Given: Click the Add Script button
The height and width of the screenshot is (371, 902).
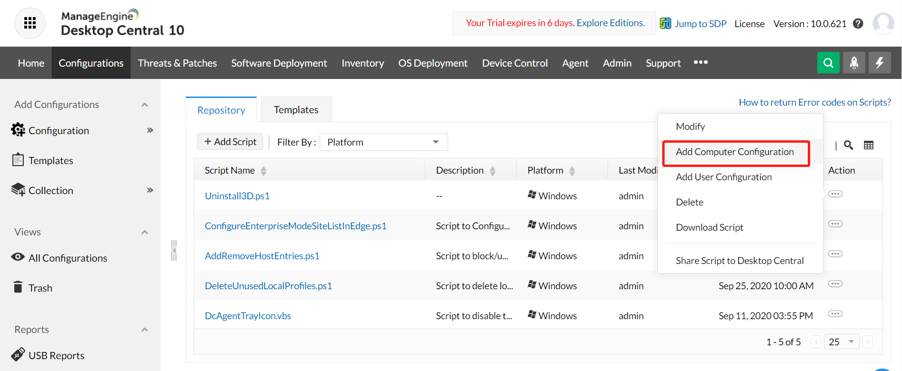Looking at the screenshot, I should (230, 142).
